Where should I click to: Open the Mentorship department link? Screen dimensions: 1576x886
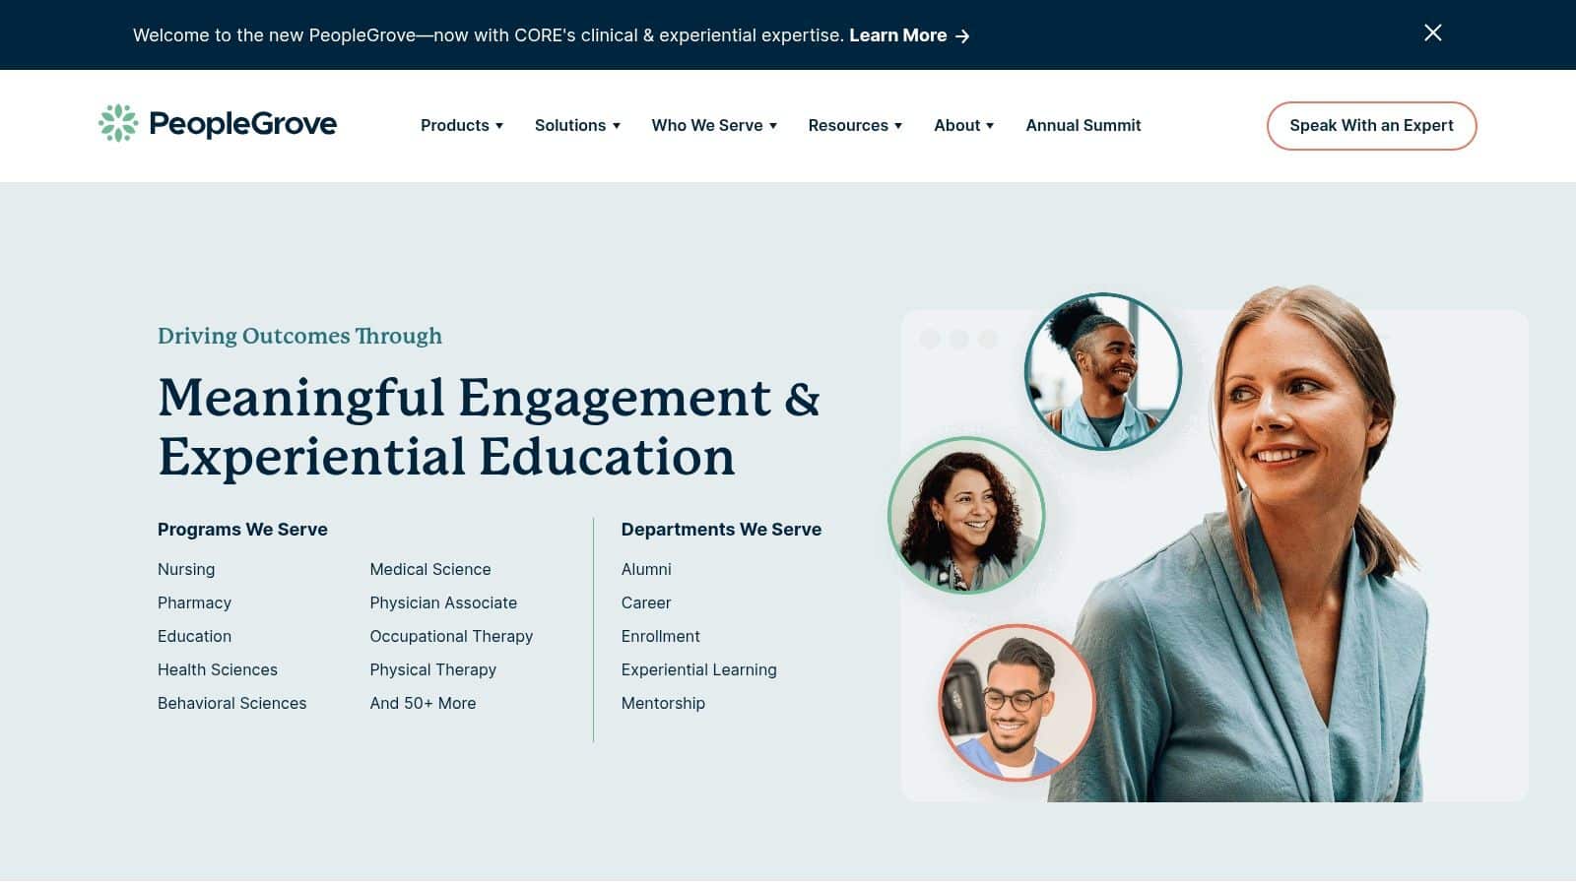pyautogui.click(x=663, y=703)
